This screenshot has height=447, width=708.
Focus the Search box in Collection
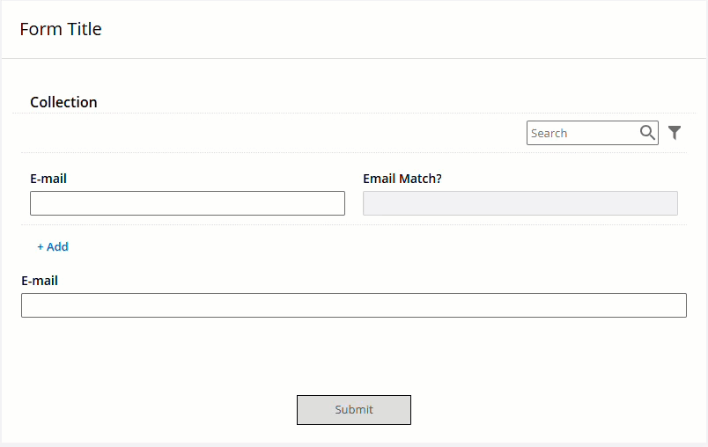pyautogui.click(x=593, y=133)
